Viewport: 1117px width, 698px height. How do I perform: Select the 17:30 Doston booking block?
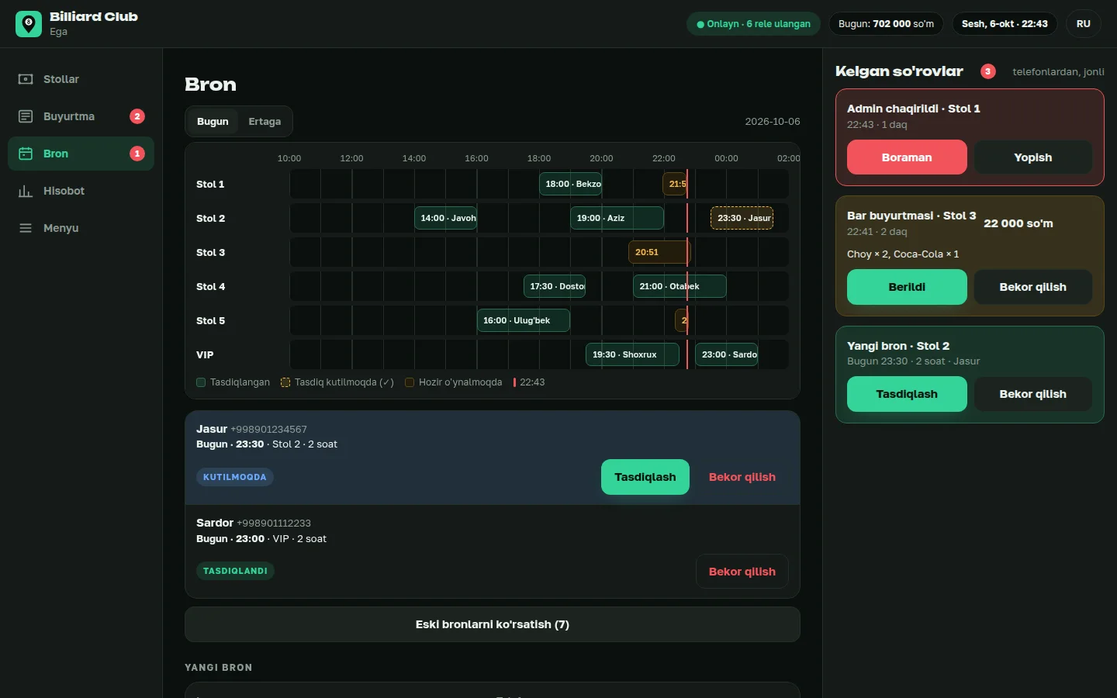(555, 286)
